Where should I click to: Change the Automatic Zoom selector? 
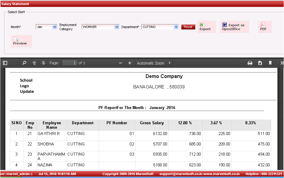[154, 63]
